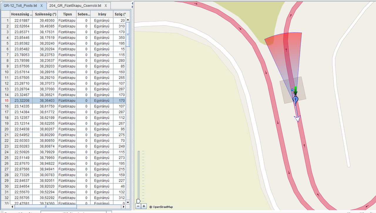Select the highlighted longitude cell 23,32208
The width and height of the screenshot is (376, 213).
21,101
